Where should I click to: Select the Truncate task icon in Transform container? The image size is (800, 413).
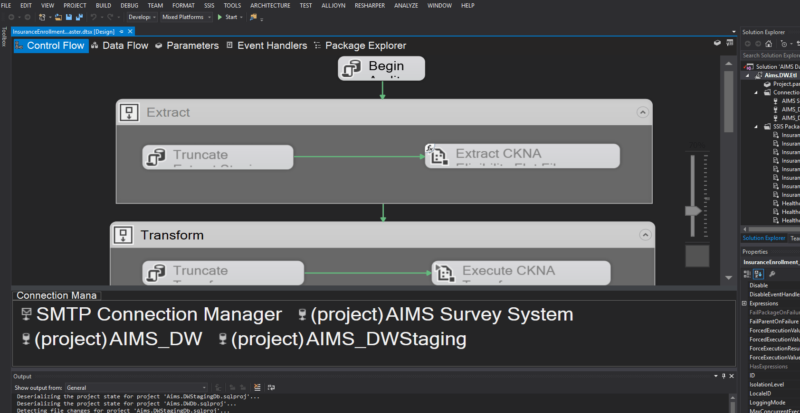156,273
